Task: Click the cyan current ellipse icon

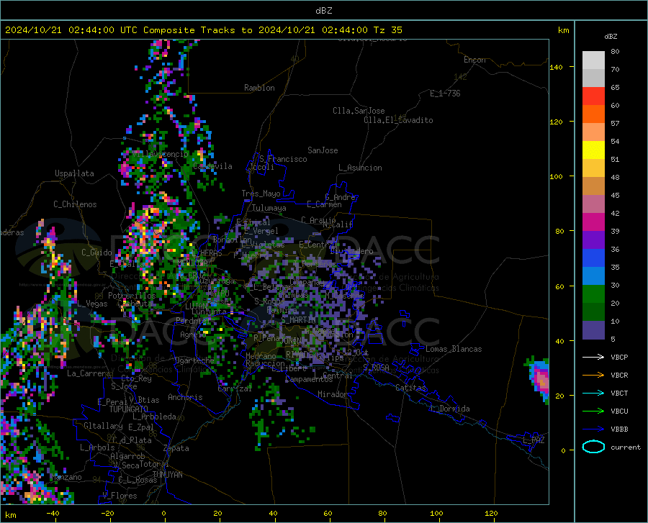Action: (593, 447)
